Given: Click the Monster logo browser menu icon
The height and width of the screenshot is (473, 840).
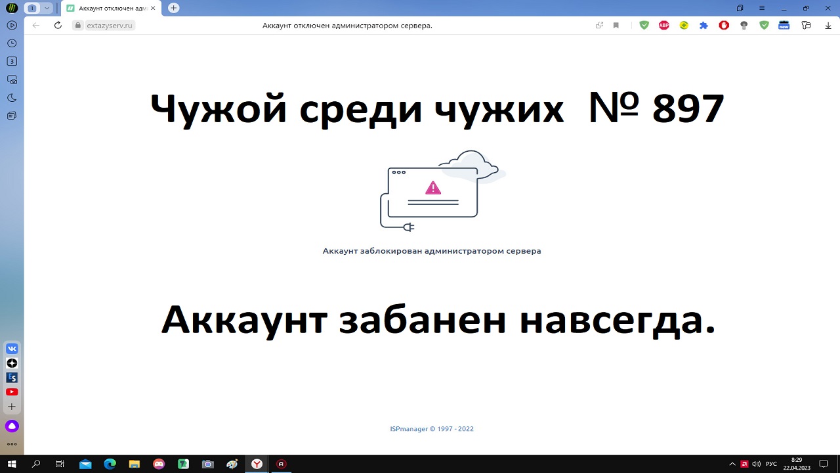Looking at the screenshot, I should (x=12, y=8).
